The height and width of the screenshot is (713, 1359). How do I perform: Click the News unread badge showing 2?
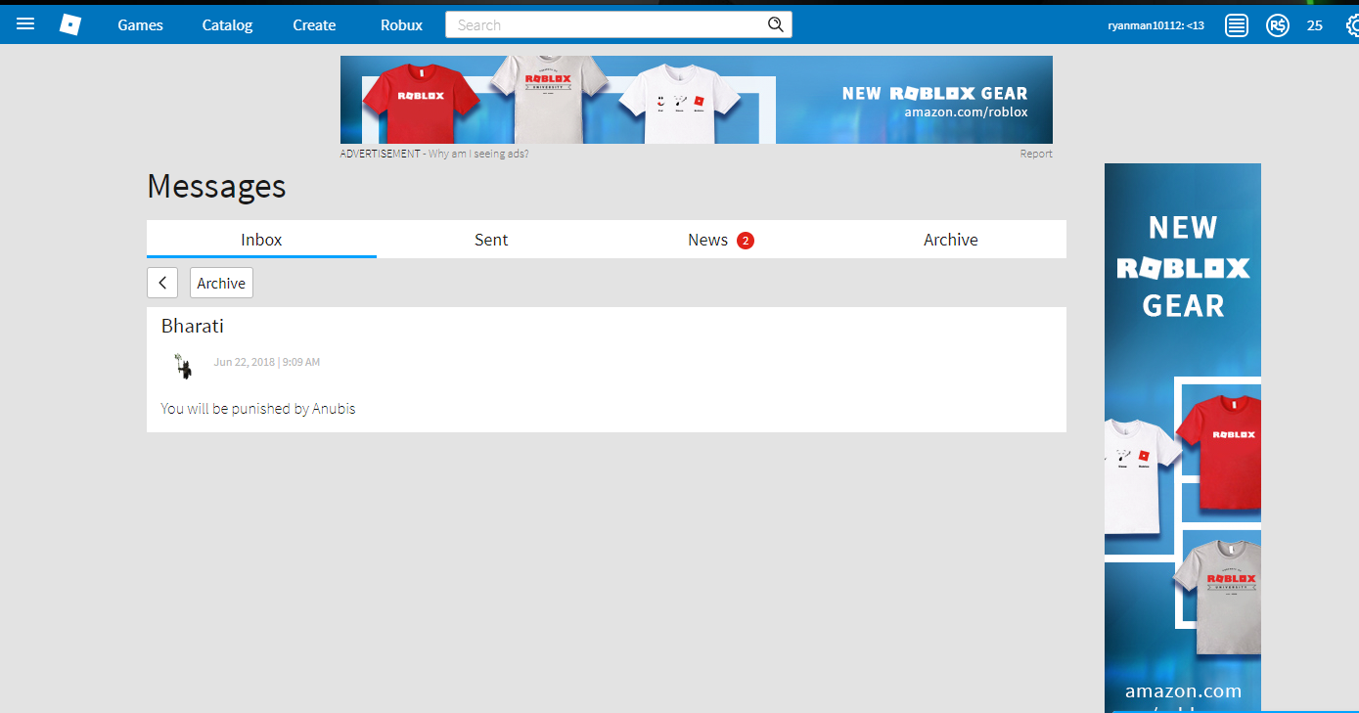(746, 241)
